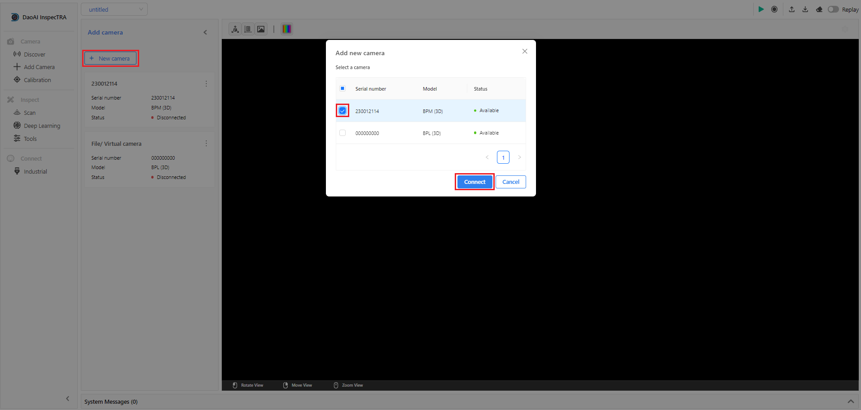Click the green play icon in top toolbar
The width and height of the screenshot is (861, 410).
pos(761,9)
